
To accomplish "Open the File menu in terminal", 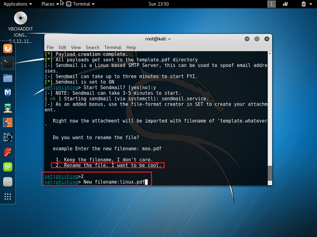I will pos(50,47).
